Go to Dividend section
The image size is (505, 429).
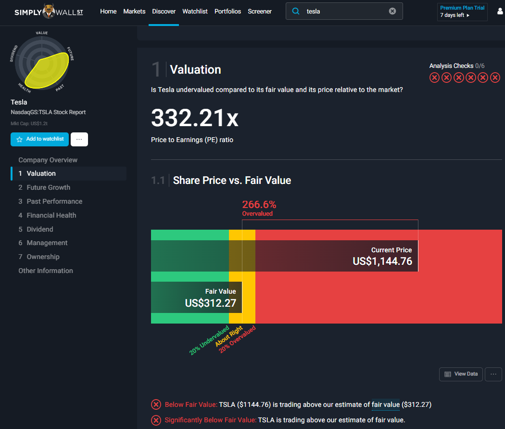[39, 229]
